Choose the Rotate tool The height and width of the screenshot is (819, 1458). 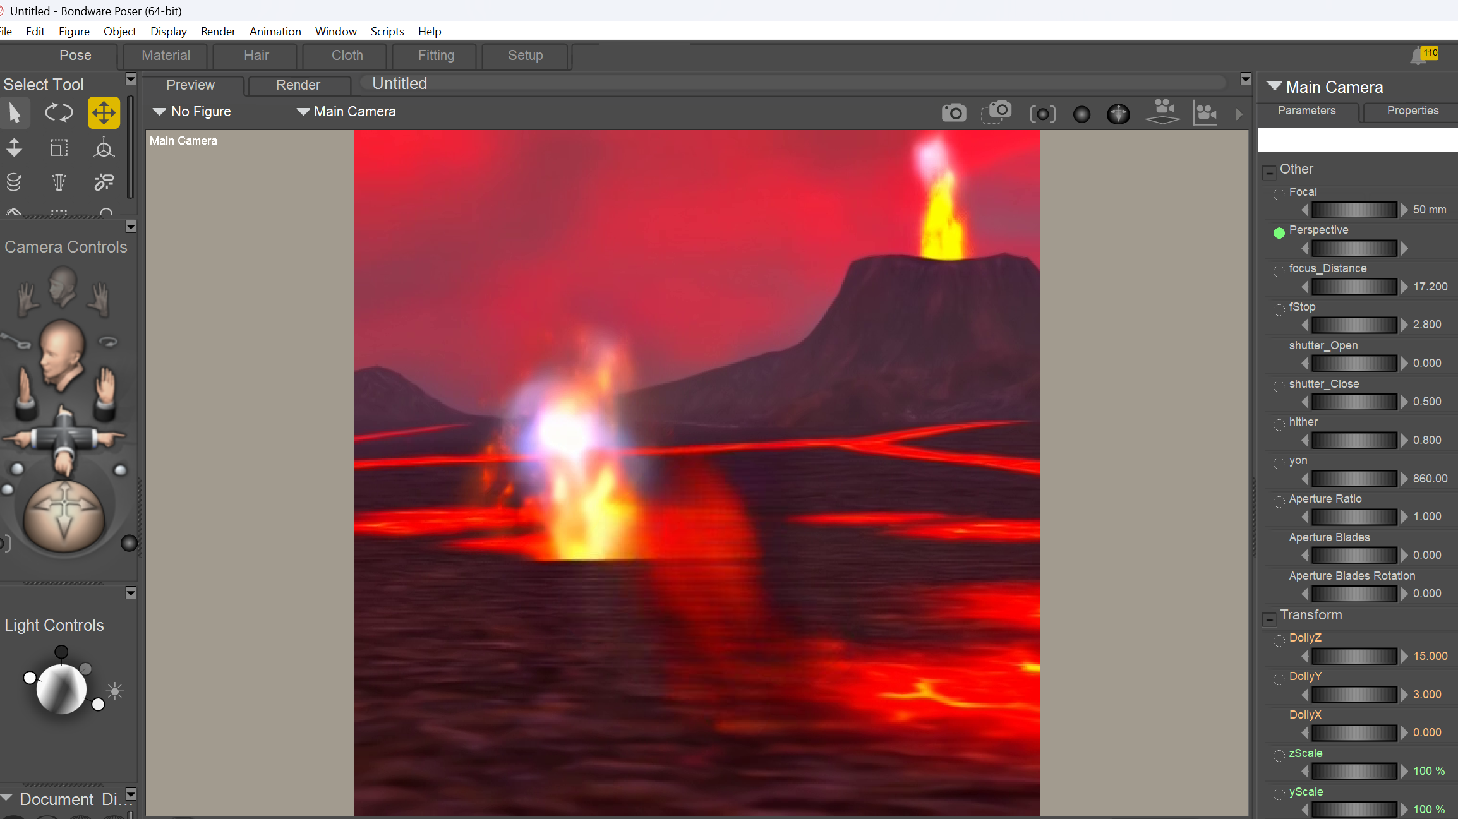click(x=59, y=113)
